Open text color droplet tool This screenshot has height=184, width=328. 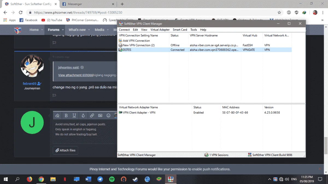tap(83, 116)
